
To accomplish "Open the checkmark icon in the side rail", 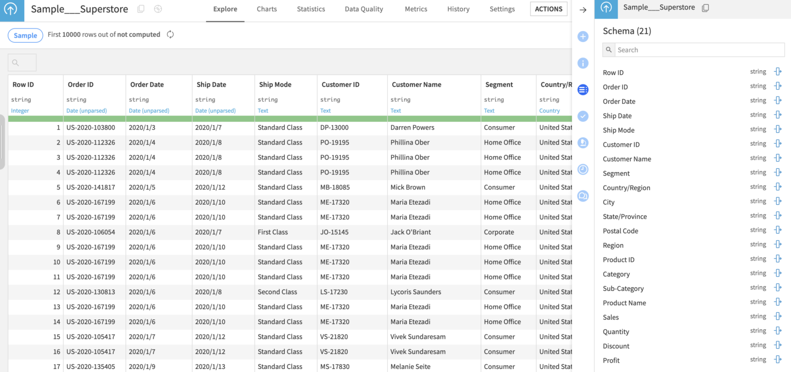I will pos(583,116).
